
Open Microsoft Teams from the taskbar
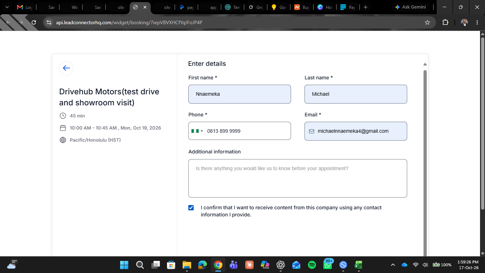tap(233, 265)
